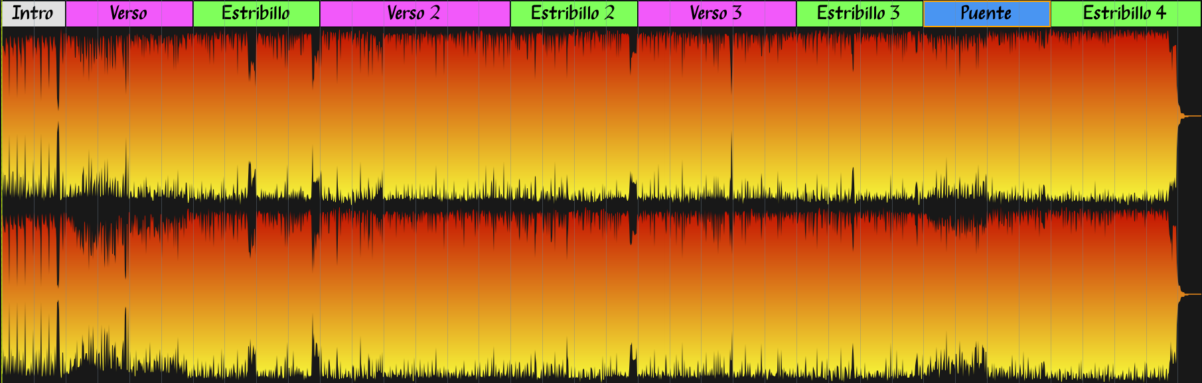The height and width of the screenshot is (383, 1202).
Task: Jump to the Estribillo 3 section
Action: tap(860, 13)
